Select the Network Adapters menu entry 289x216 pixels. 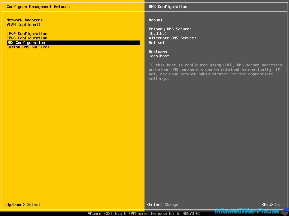pos(25,20)
